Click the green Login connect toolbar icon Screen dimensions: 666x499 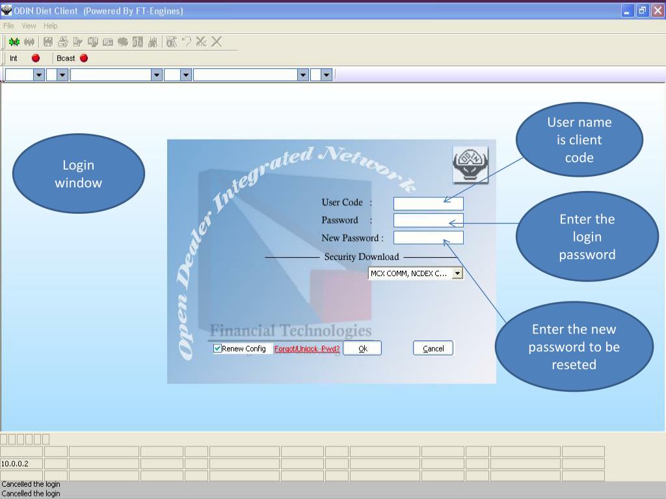click(x=14, y=42)
